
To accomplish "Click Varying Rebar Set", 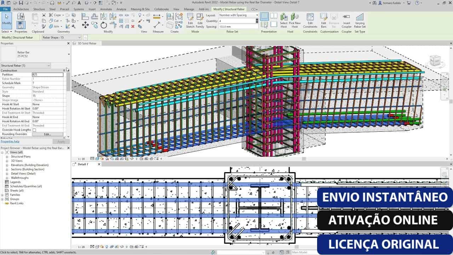I will (x=360, y=21).
